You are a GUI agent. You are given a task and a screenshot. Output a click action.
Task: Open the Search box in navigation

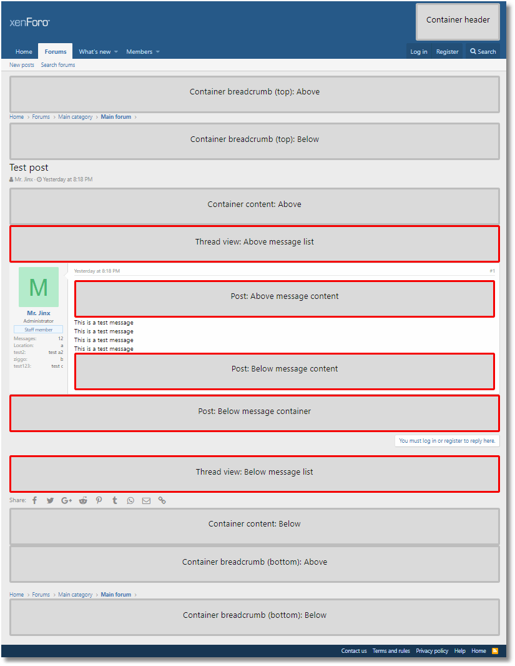point(483,52)
